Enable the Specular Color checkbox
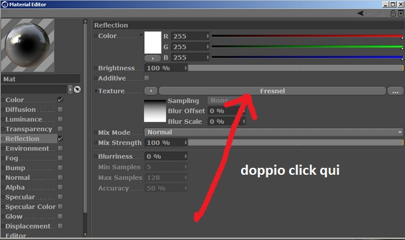 click(x=60, y=206)
